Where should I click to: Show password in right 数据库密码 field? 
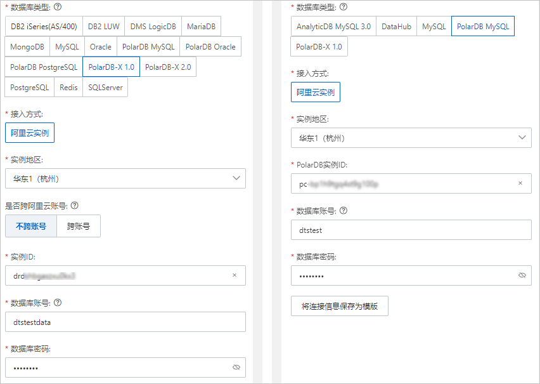point(522,275)
